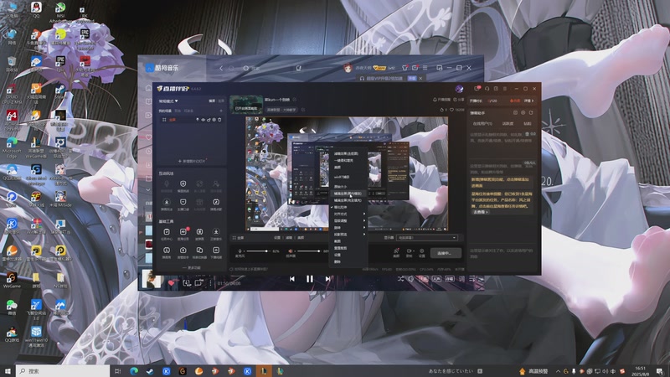The image size is (670, 377).
Task: Adjust the microphone volume slider
Action: [258, 251]
